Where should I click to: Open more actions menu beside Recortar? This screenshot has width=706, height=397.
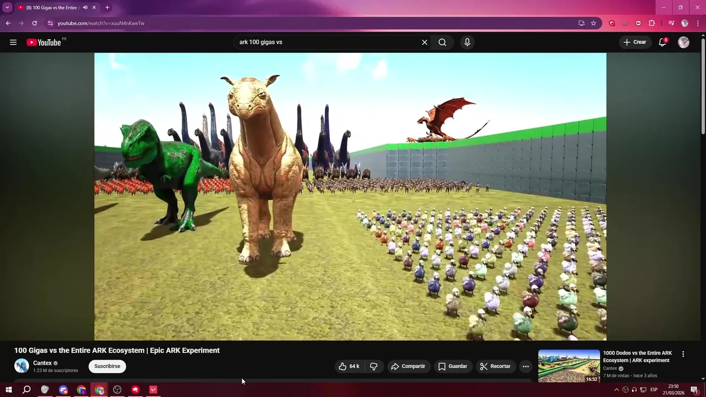tap(526, 366)
